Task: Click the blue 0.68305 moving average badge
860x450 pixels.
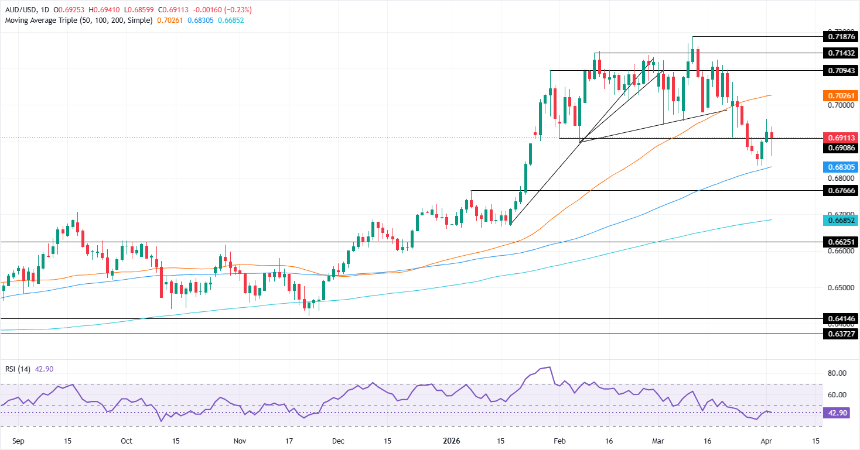Action: click(x=839, y=167)
